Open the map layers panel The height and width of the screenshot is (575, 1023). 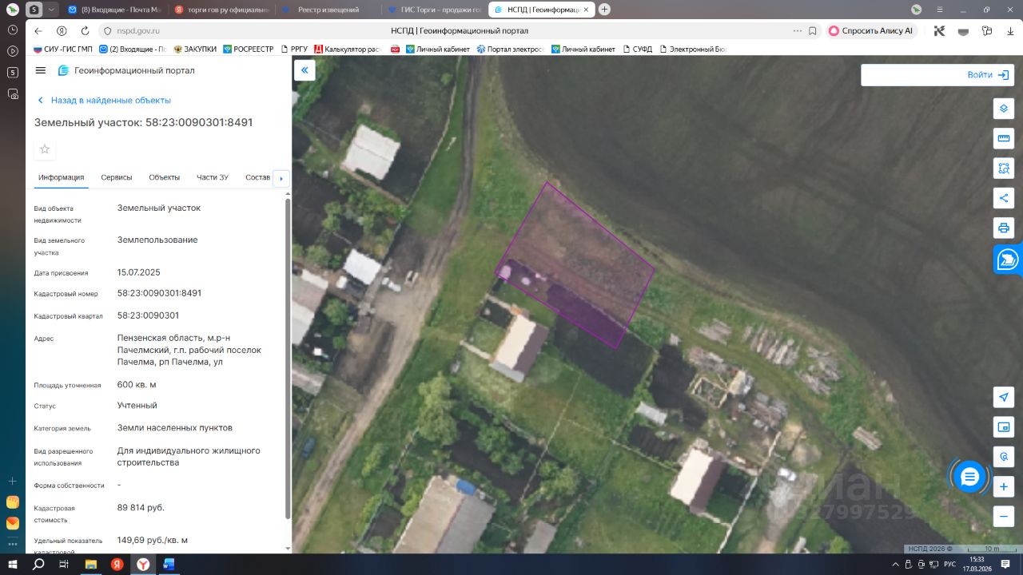(1004, 109)
